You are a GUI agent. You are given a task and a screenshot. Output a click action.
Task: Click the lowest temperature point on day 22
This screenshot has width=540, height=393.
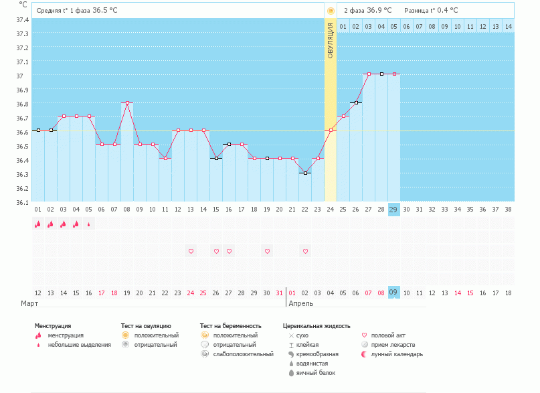point(305,173)
